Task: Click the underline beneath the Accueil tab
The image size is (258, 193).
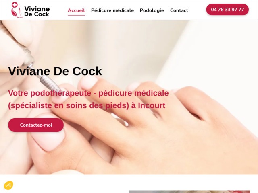Action: 76,15
